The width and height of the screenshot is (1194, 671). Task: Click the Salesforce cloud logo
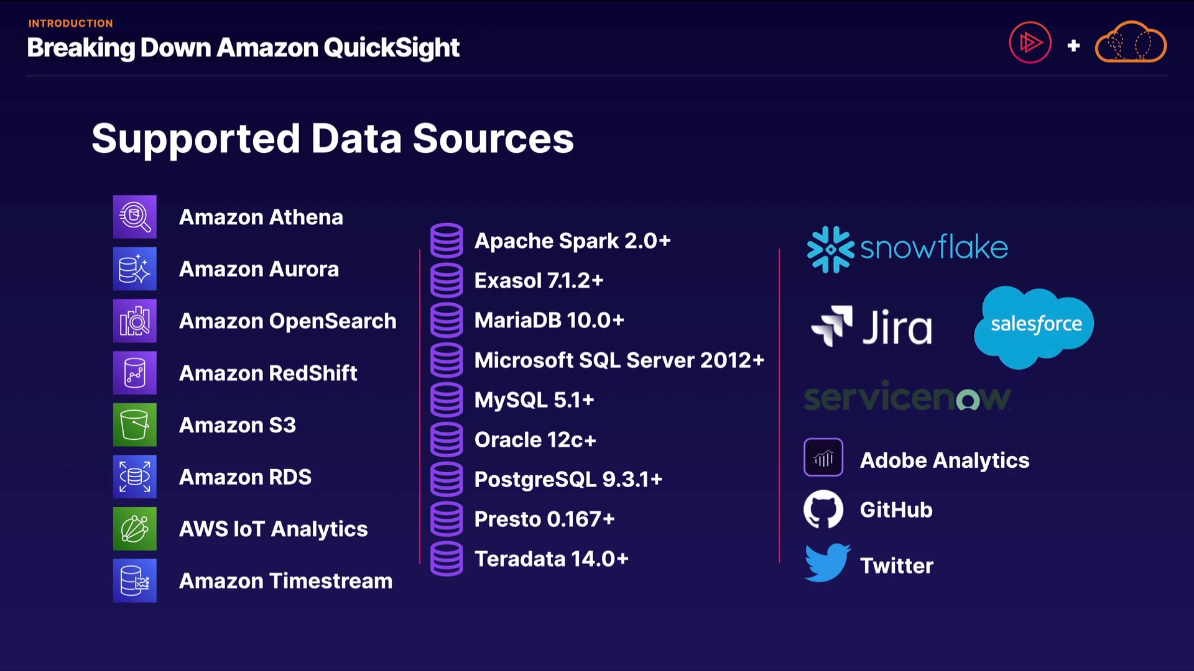click(1034, 326)
